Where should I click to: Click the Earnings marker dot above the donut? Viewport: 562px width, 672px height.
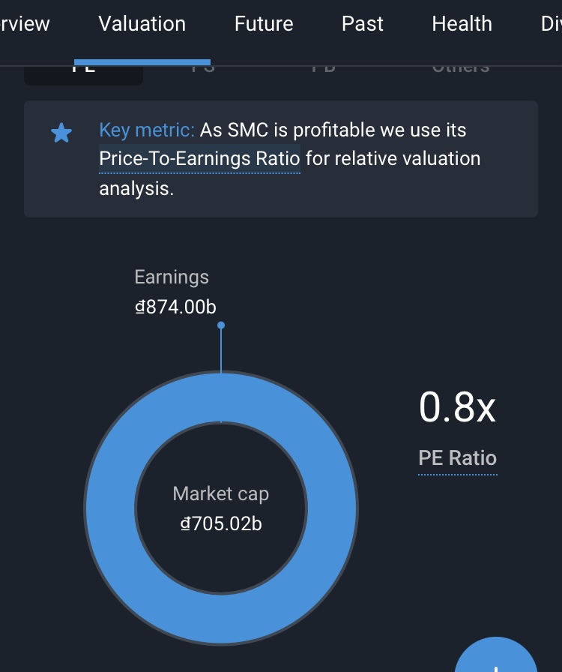(x=221, y=325)
